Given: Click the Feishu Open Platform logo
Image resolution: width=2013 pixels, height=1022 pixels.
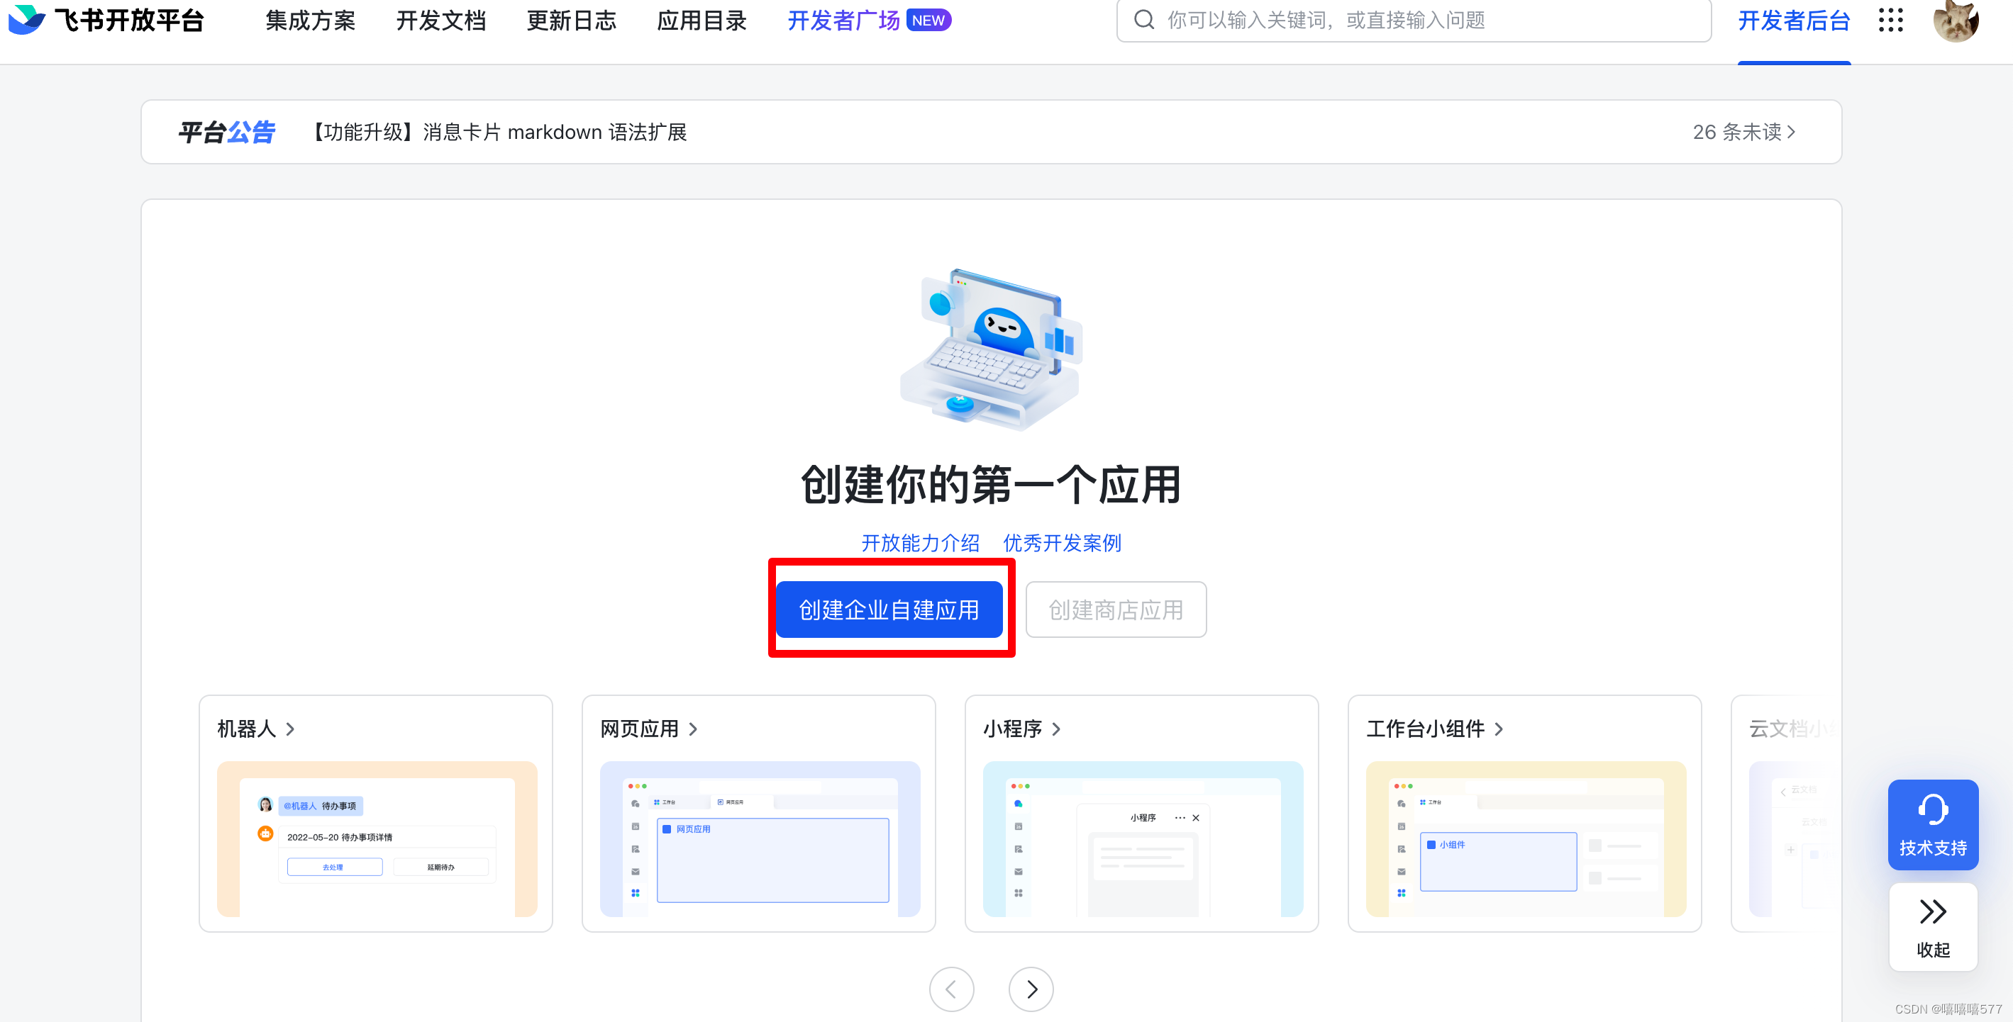Looking at the screenshot, I should (106, 21).
